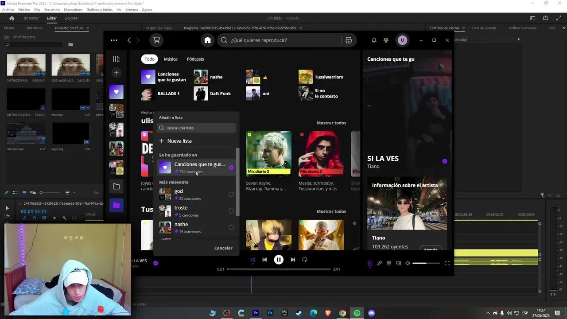Adjust the music volume slider
The height and width of the screenshot is (319, 567).
coord(426,263)
